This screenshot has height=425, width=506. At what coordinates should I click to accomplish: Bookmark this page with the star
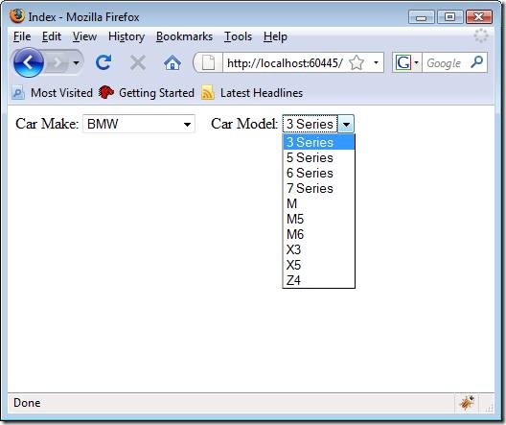[x=356, y=62]
